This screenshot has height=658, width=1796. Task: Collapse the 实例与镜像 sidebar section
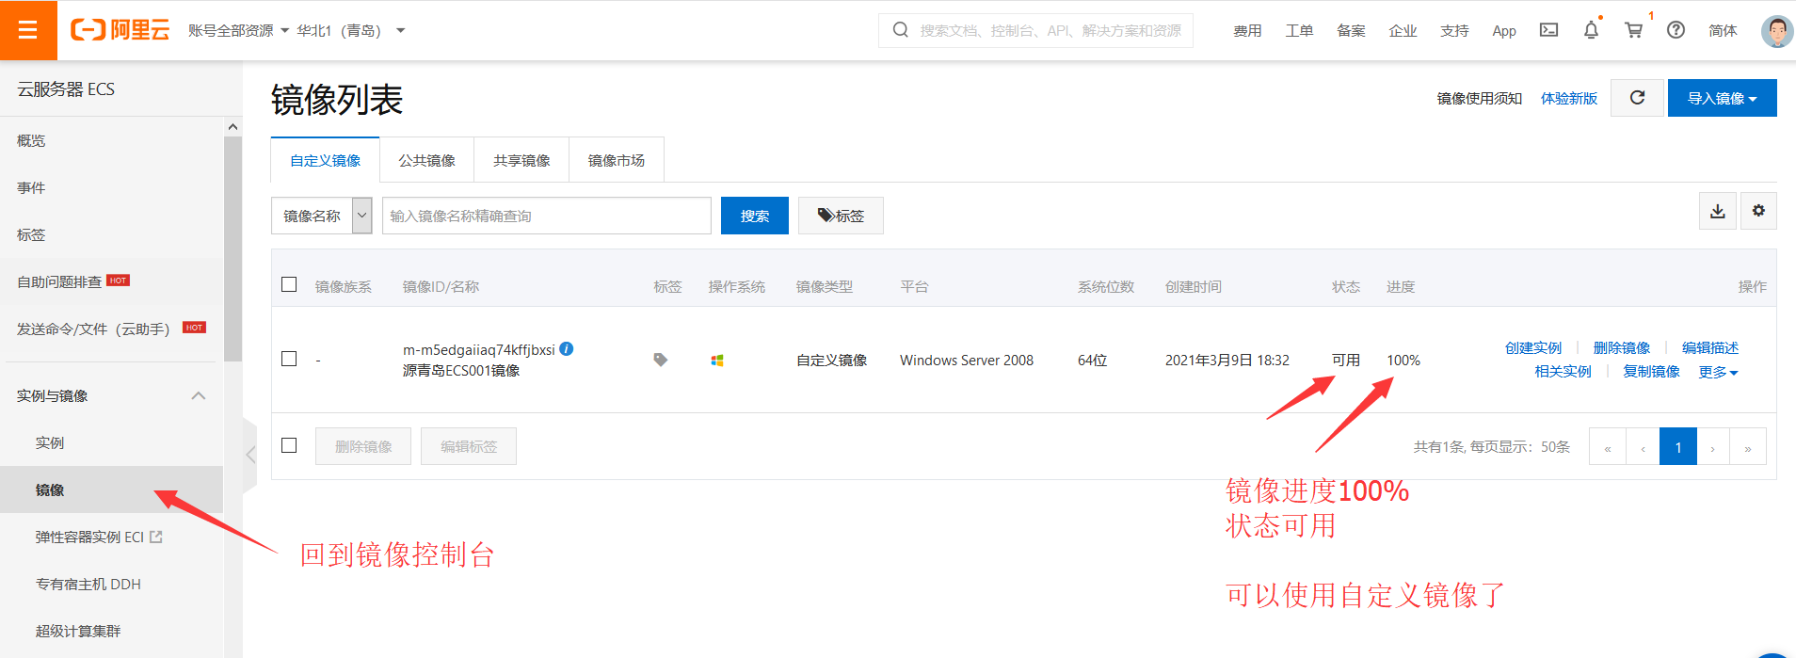(x=199, y=395)
